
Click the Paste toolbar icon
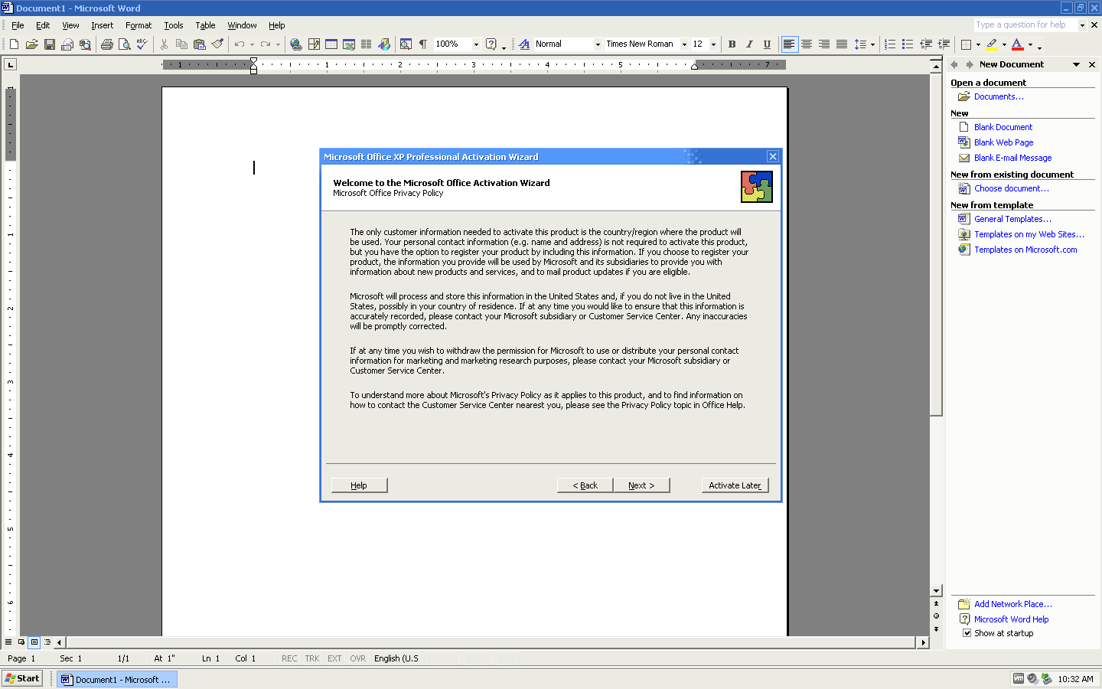200,44
